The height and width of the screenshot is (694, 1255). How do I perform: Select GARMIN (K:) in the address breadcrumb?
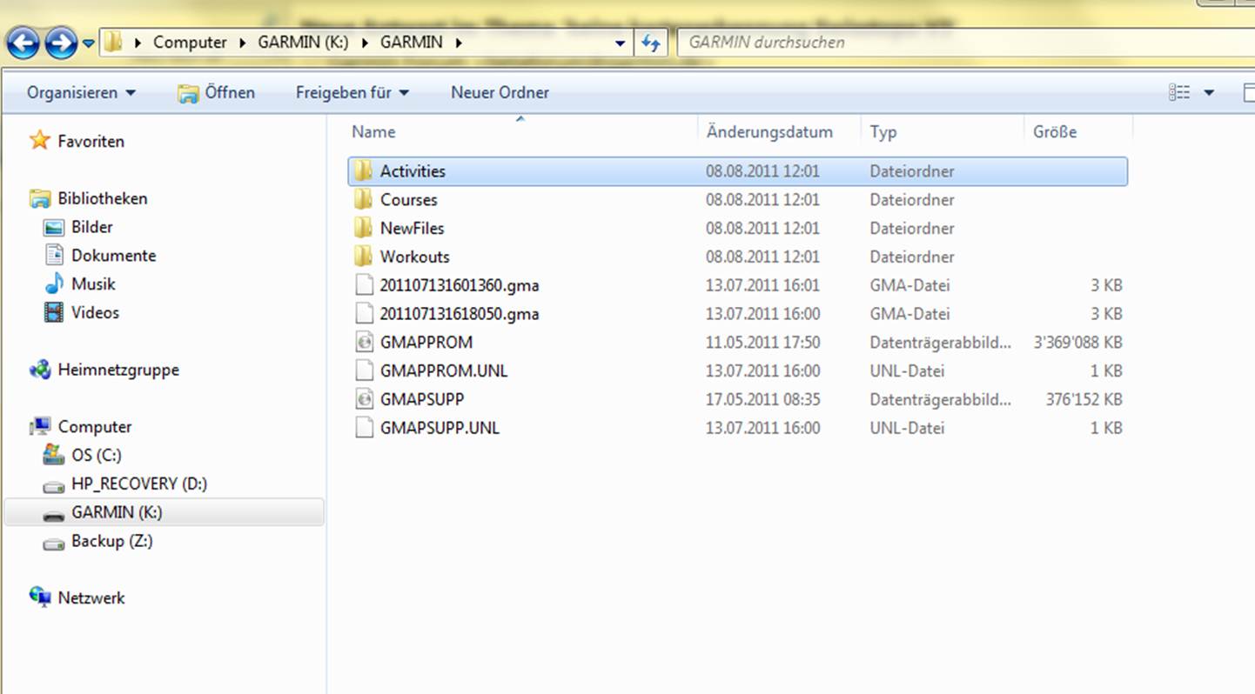coord(302,42)
